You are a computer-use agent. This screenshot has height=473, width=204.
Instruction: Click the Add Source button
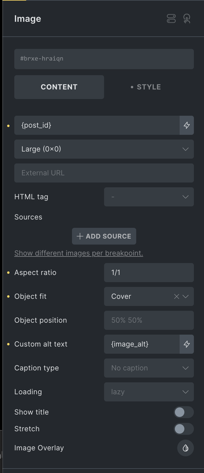pyautogui.click(x=104, y=236)
